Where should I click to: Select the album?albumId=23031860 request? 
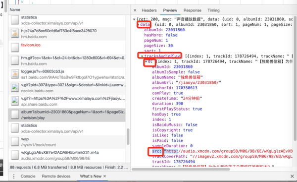pyautogui.click(x=67, y=115)
